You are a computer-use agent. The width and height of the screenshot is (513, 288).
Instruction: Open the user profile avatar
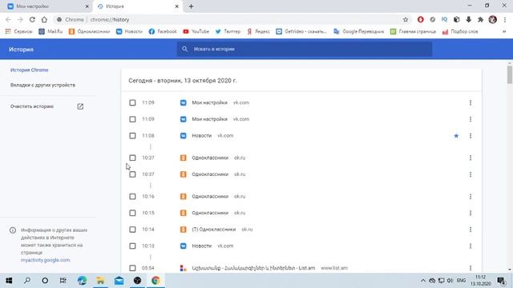(493, 19)
